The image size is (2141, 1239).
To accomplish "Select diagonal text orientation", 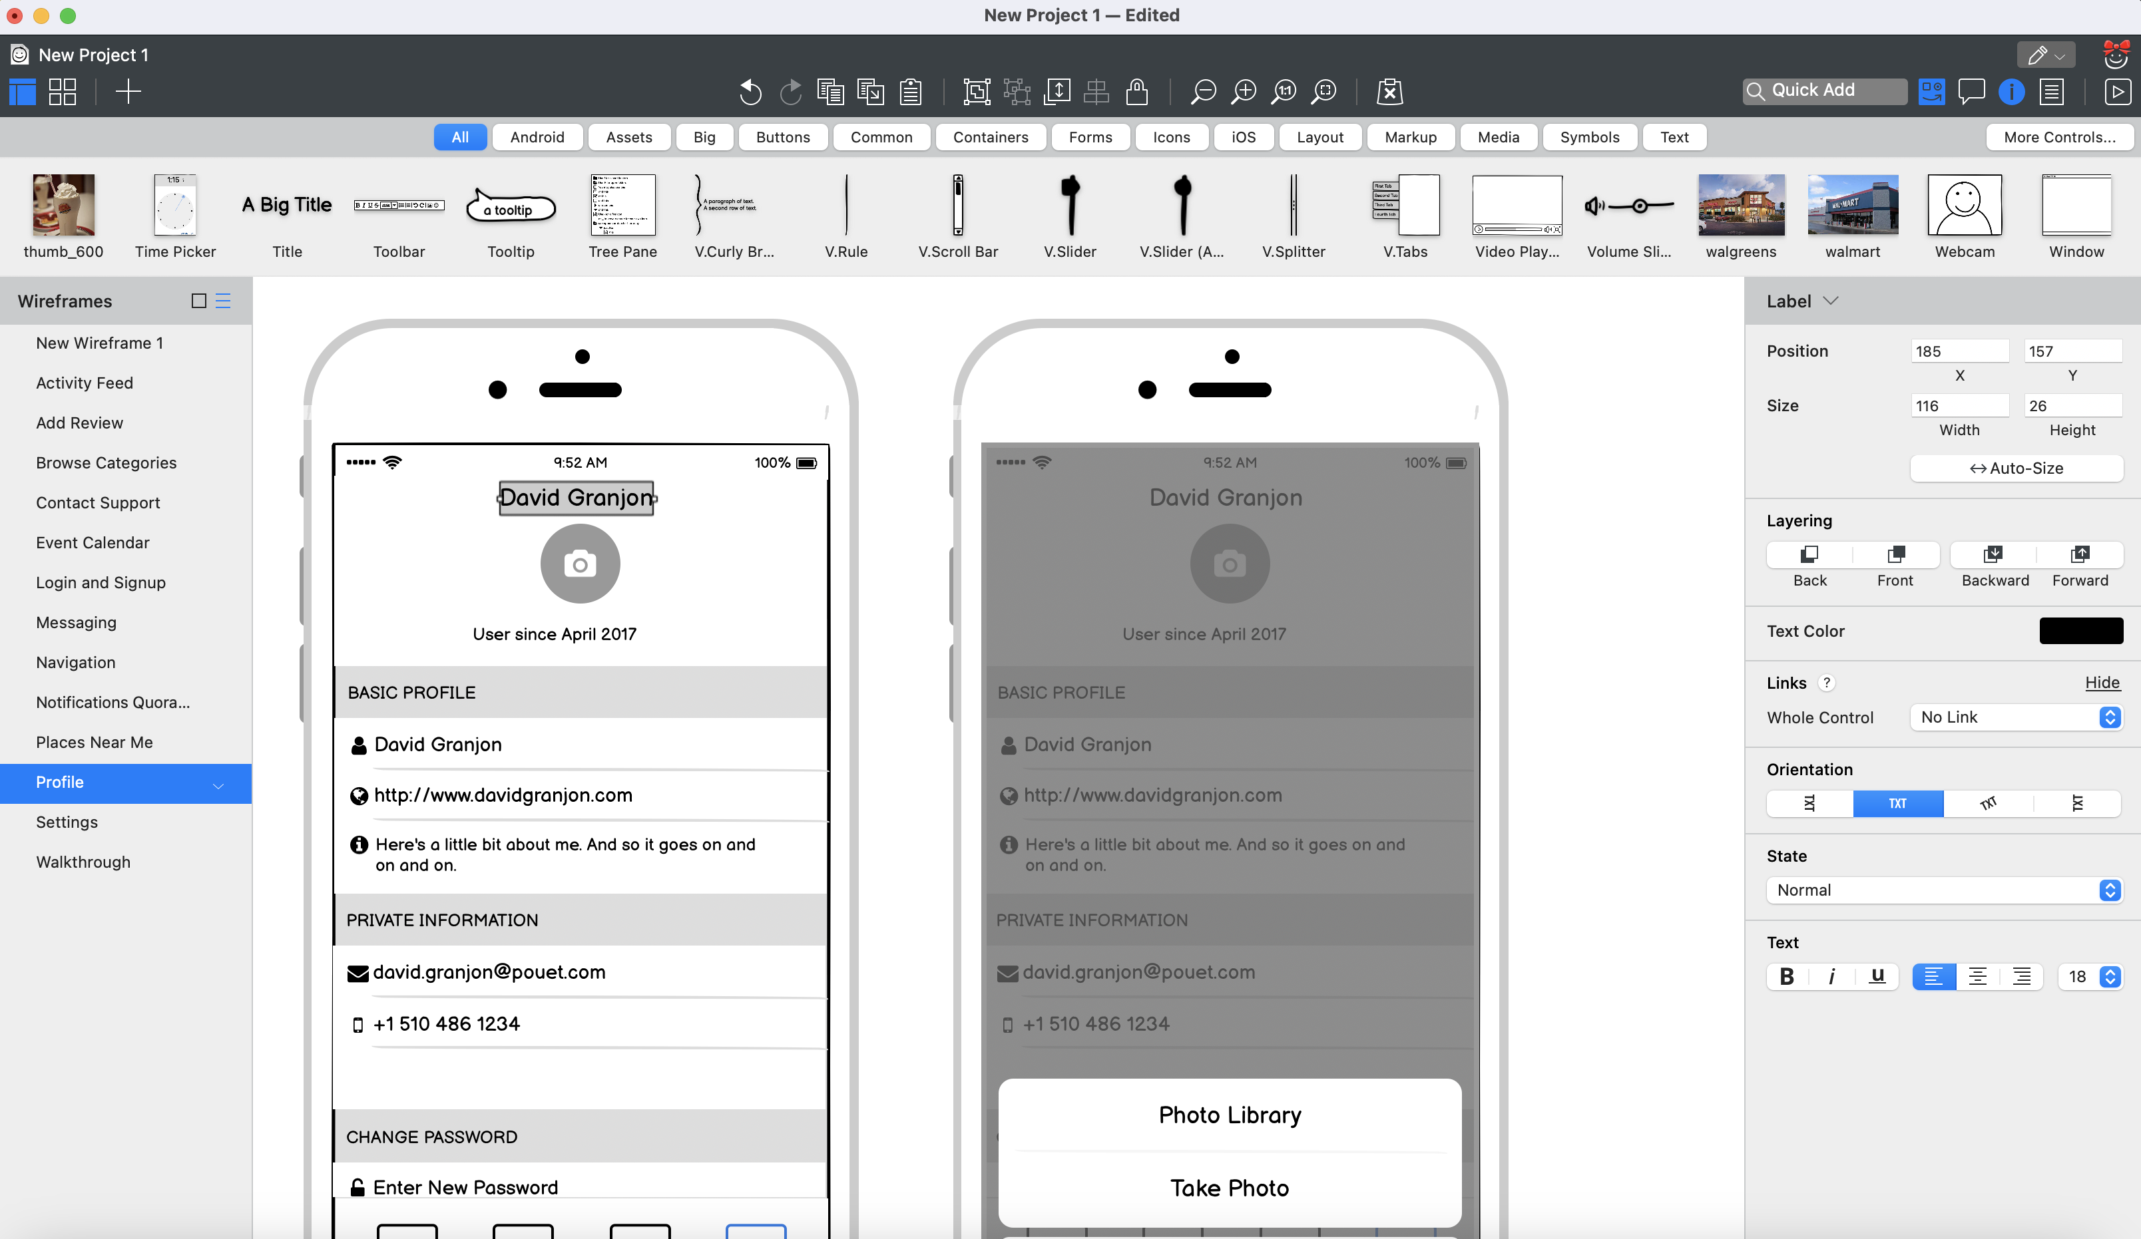I will tap(1988, 803).
